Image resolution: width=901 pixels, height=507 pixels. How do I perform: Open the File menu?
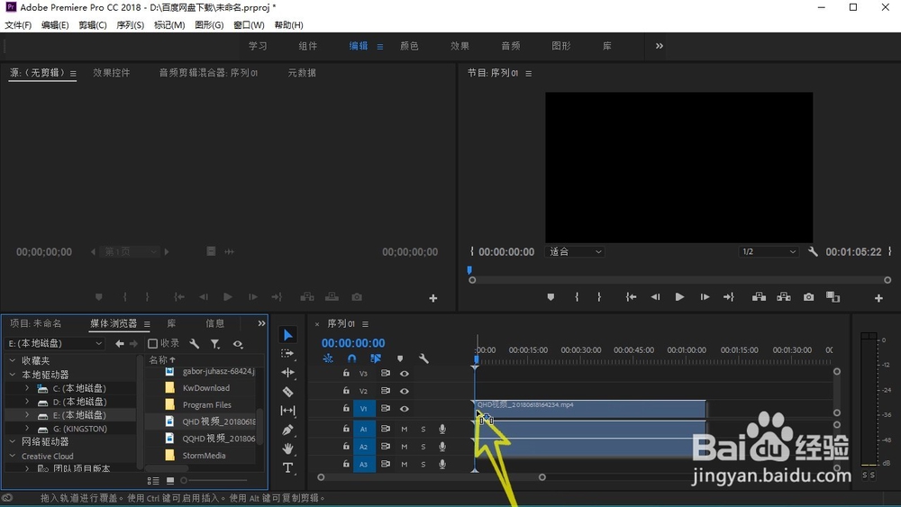[x=18, y=25]
